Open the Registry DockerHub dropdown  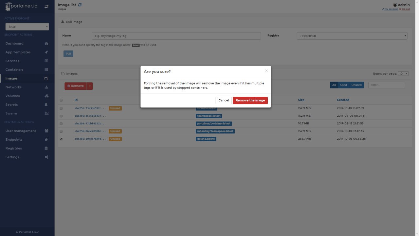point(352,36)
